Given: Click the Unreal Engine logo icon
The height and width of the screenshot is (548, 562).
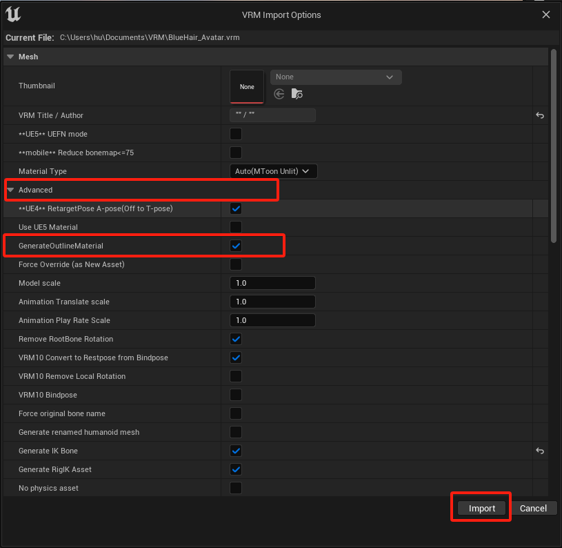Looking at the screenshot, I should click(x=13, y=14).
